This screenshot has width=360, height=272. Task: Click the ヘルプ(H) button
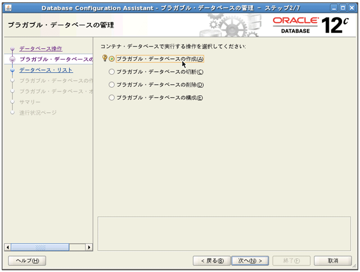27,260
